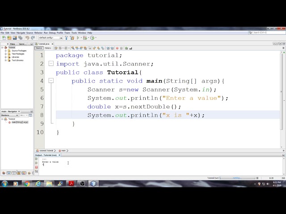Close the Output - Tutorial (run) tab
Image resolution: width=286 pixels, height=214 pixels.
(59, 155)
